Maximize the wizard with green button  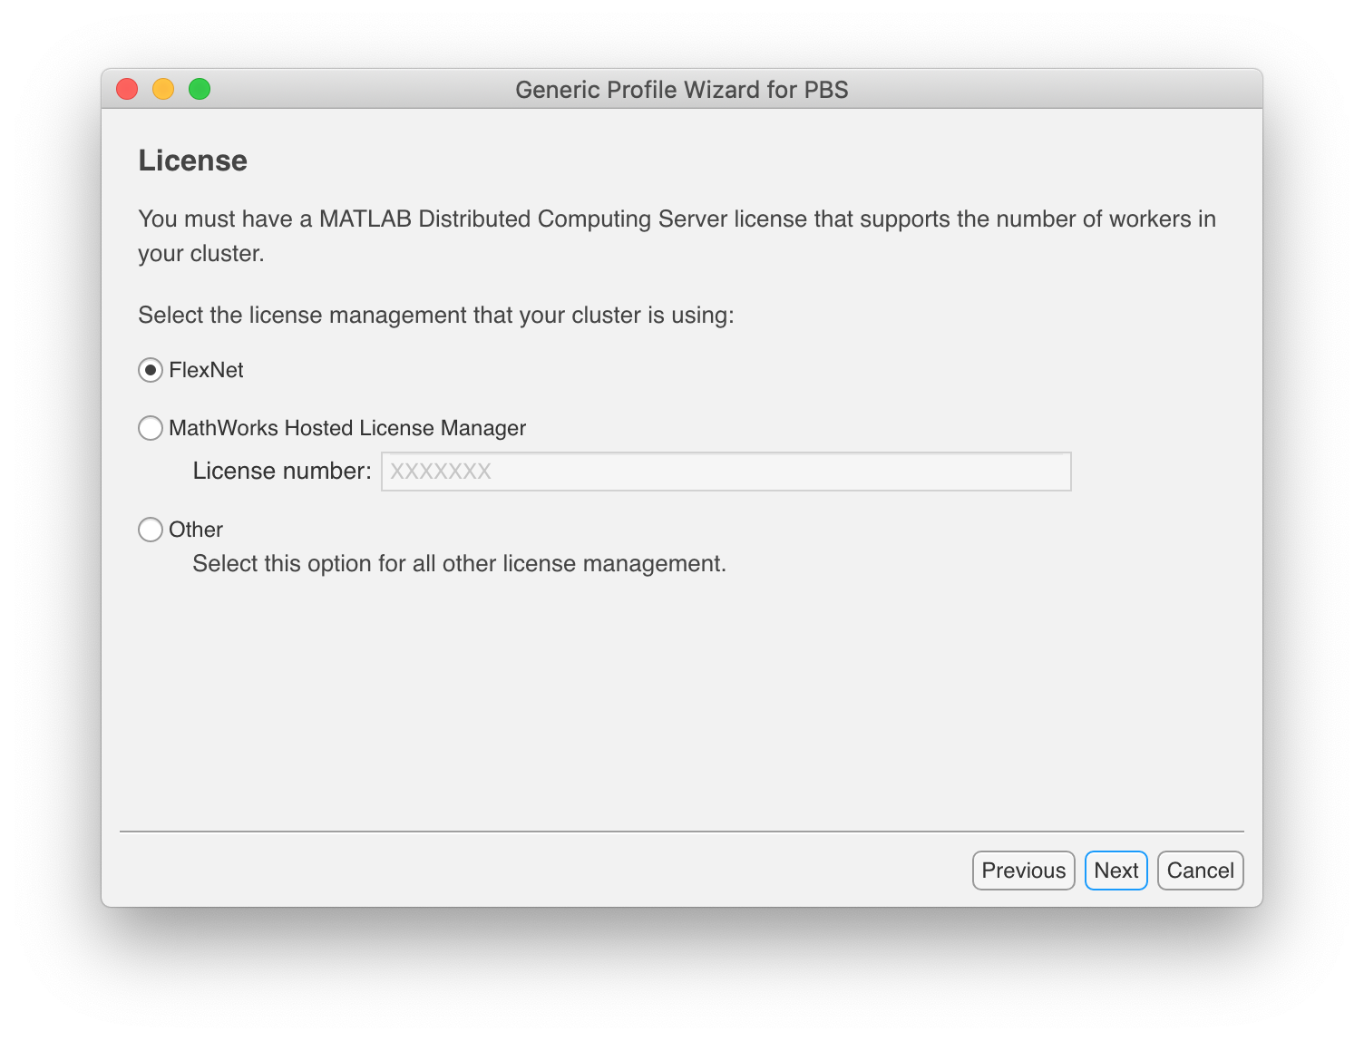[x=200, y=89]
